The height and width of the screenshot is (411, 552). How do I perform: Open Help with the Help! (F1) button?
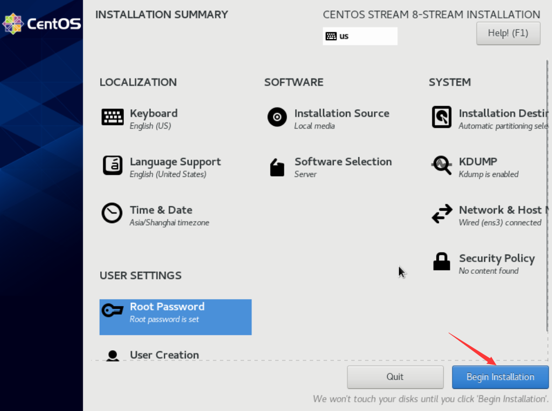click(x=508, y=33)
